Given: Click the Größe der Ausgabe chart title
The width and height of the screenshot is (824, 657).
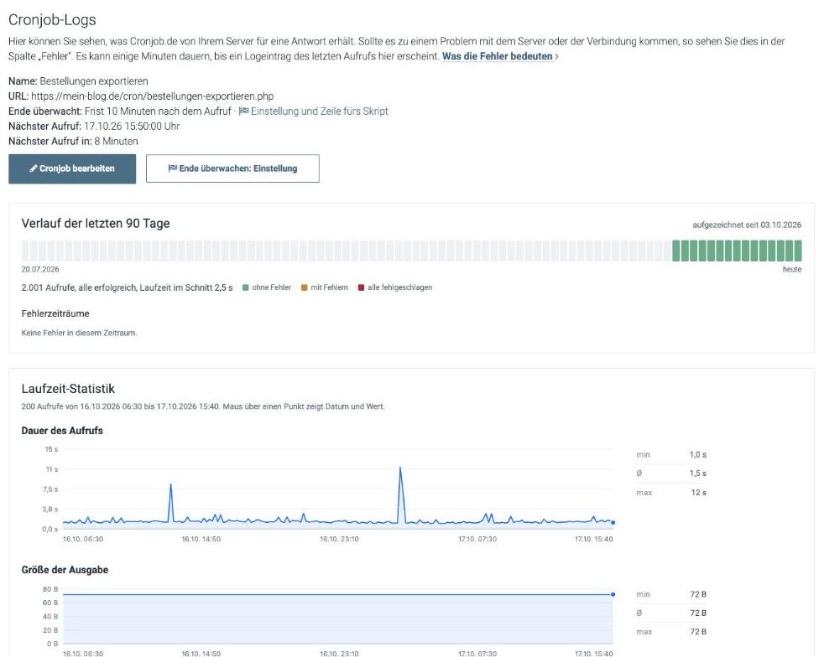Looking at the screenshot, I should [x=65, y=570].
